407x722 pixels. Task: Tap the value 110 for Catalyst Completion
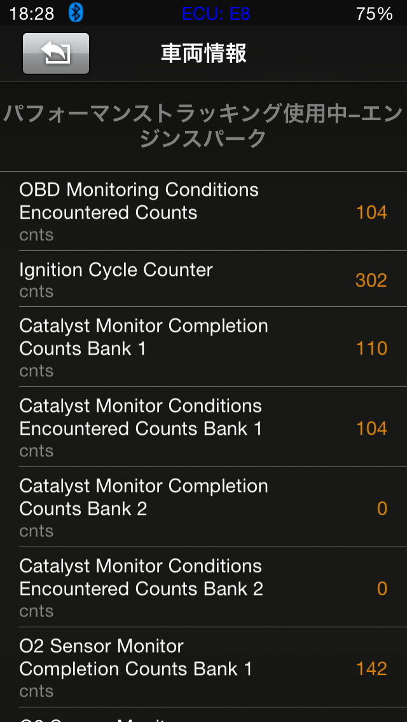coord(371,348)
